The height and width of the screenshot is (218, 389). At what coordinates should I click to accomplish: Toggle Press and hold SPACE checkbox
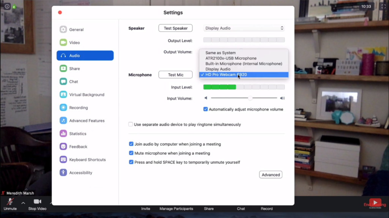(x=131, y=162)
